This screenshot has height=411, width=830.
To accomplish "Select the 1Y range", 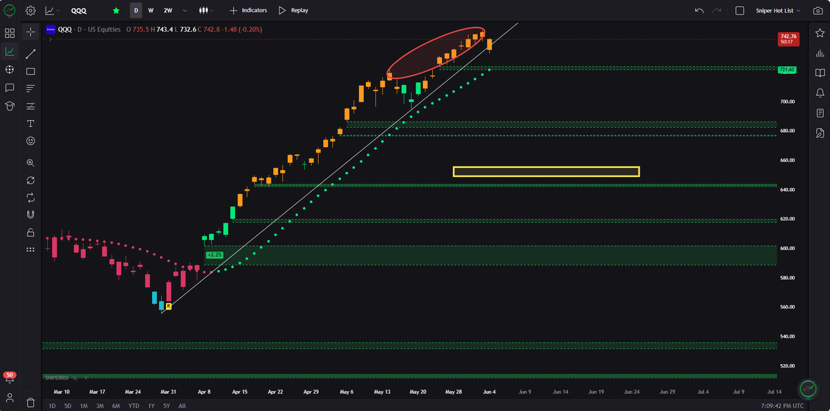I will click(x=151, y=406).
